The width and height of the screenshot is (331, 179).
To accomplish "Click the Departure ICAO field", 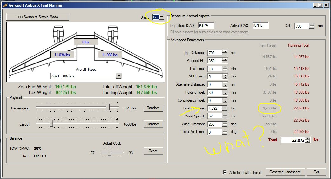I will tap(206, 25).
